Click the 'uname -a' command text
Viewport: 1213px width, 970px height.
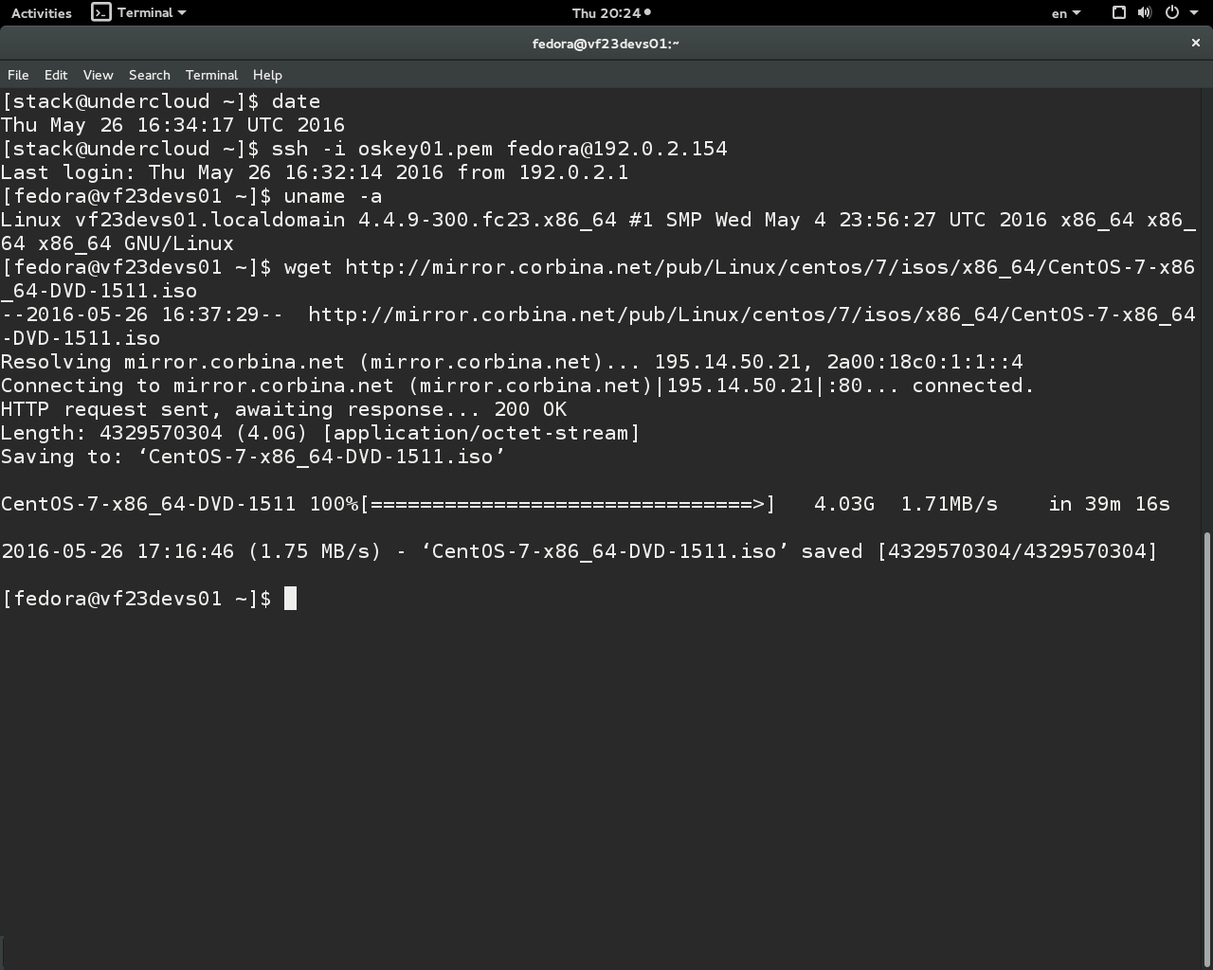click(333, 196)
